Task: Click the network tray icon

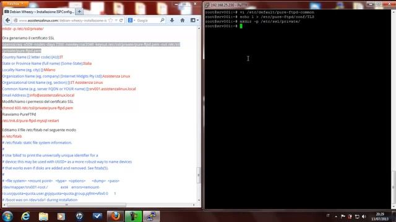Action: (x=357, y=216)
